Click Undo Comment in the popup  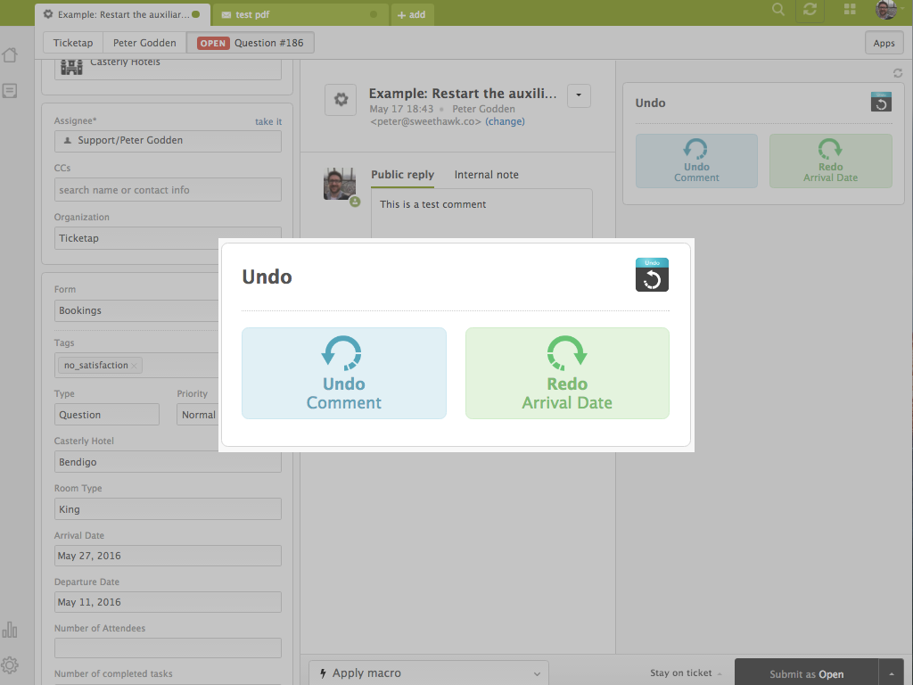pos(343,373)
